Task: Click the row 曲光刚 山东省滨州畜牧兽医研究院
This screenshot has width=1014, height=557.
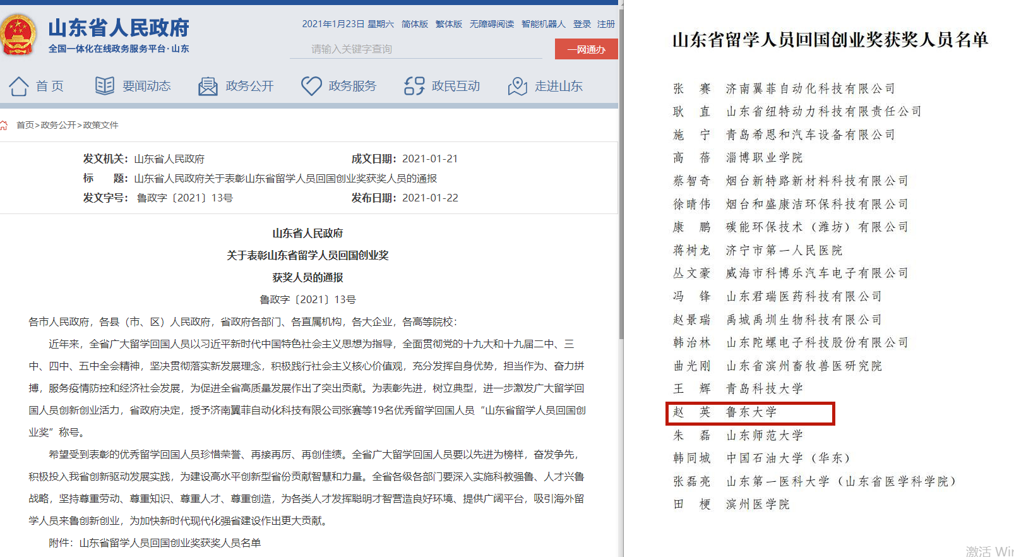Action: coord(777,366)
